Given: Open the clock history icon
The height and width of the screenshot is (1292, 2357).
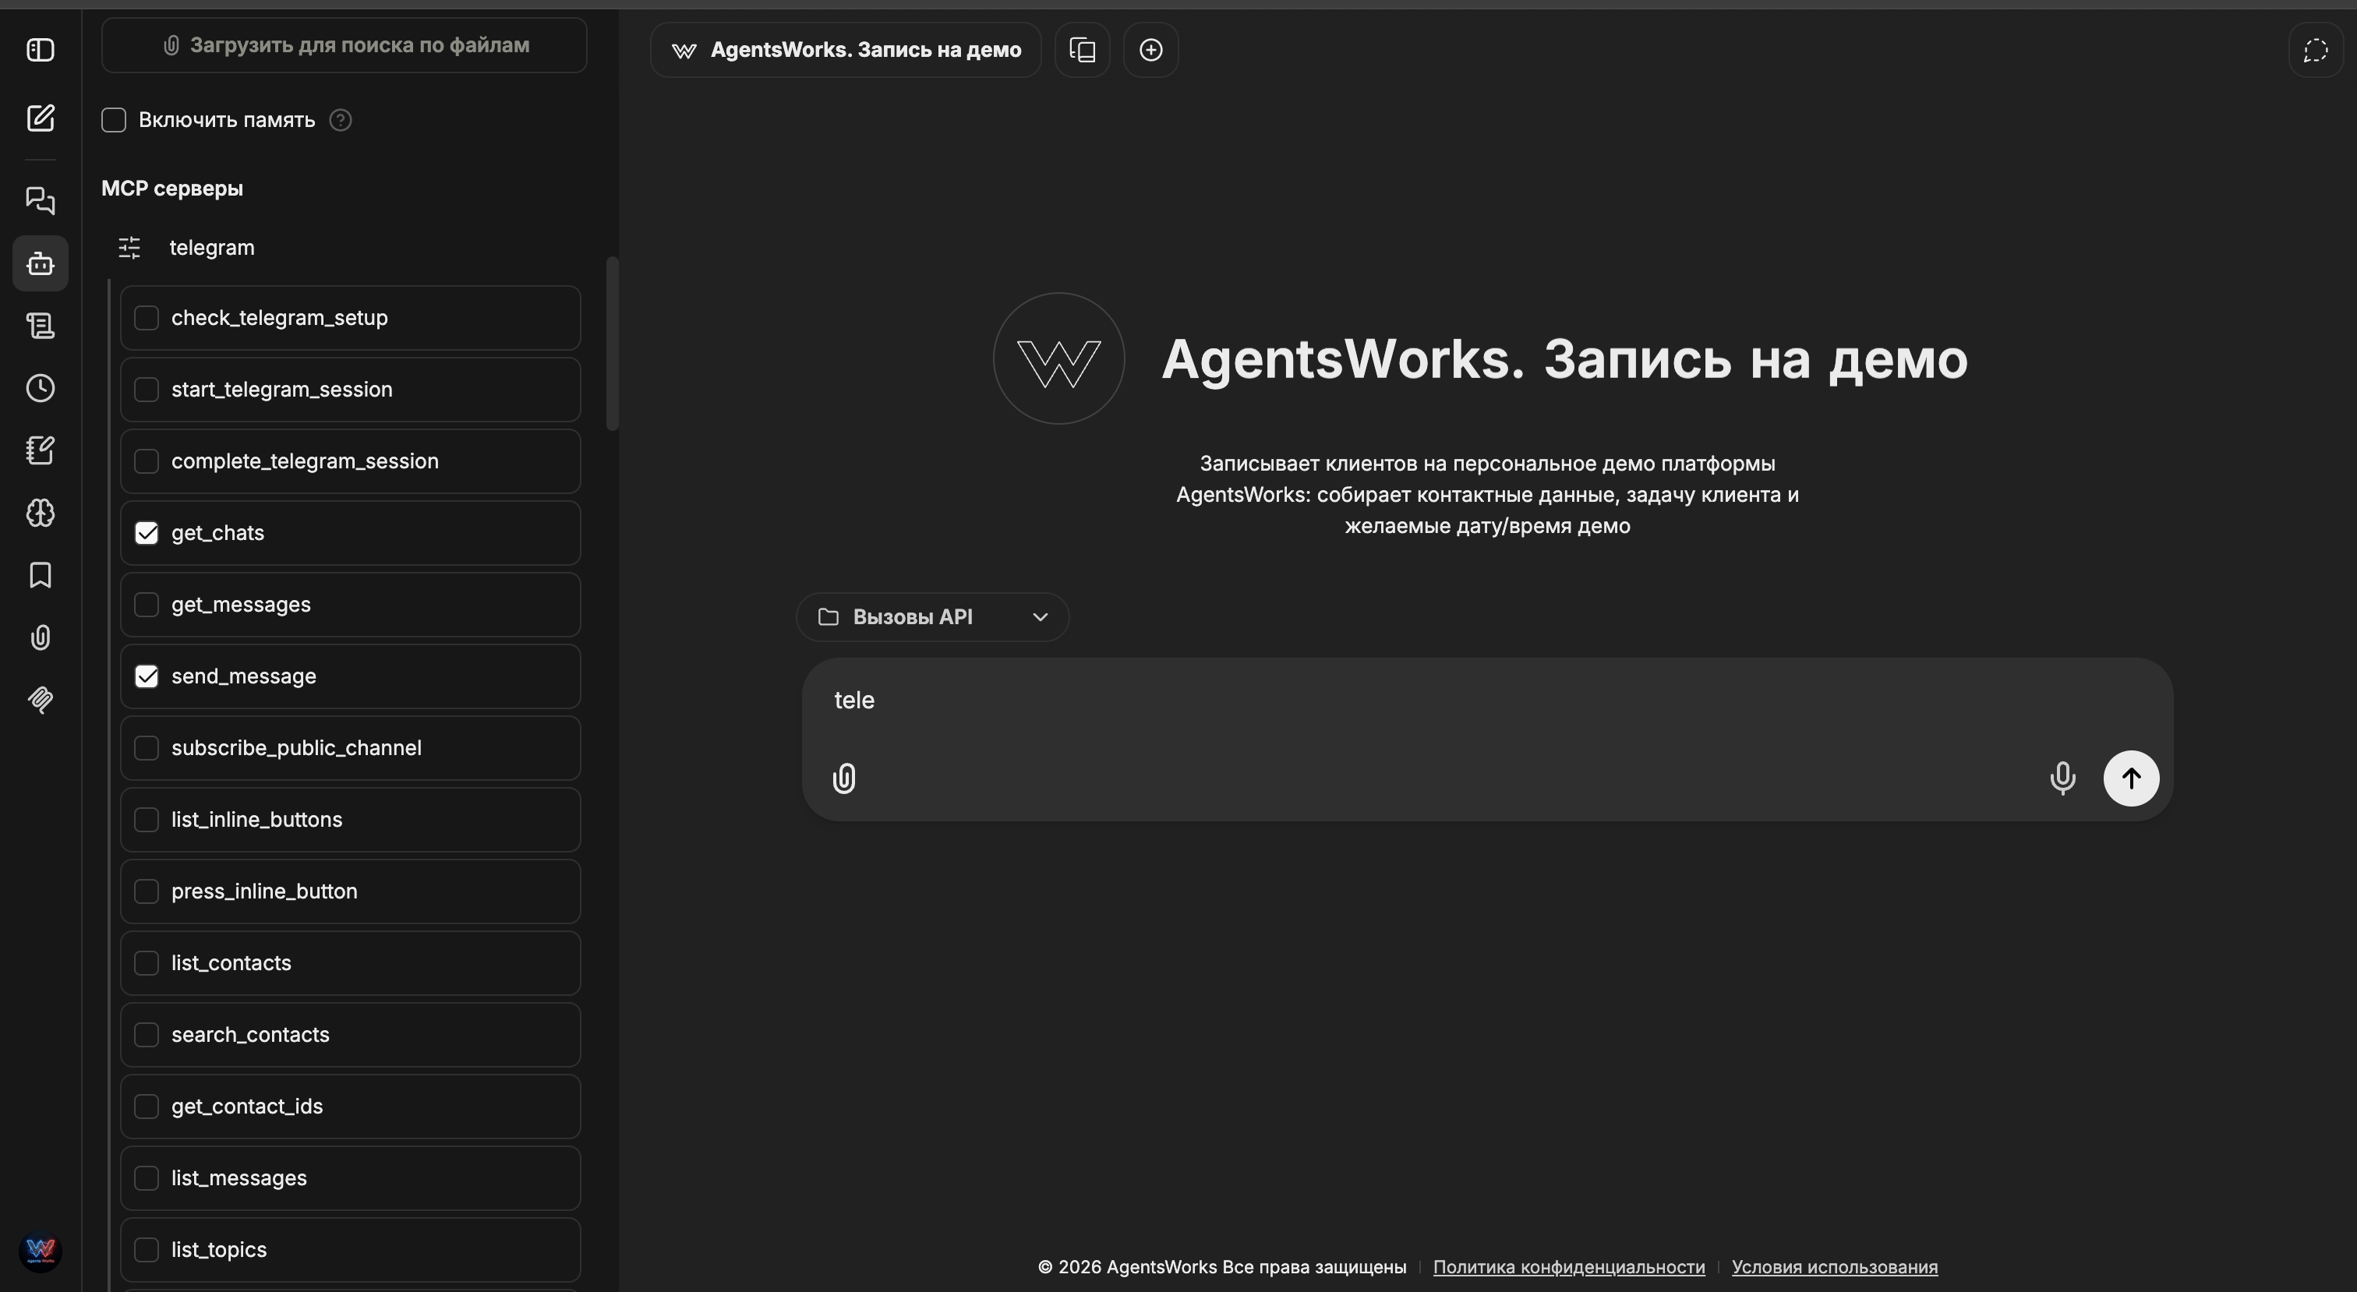Looking at the screenshot, I should click(41, 388).
